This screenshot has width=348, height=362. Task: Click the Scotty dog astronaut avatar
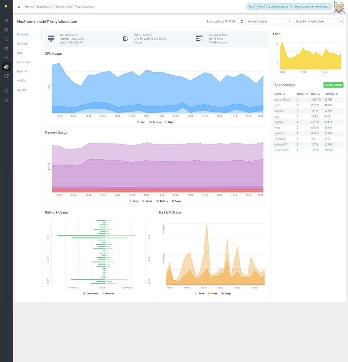coord(339,7)
